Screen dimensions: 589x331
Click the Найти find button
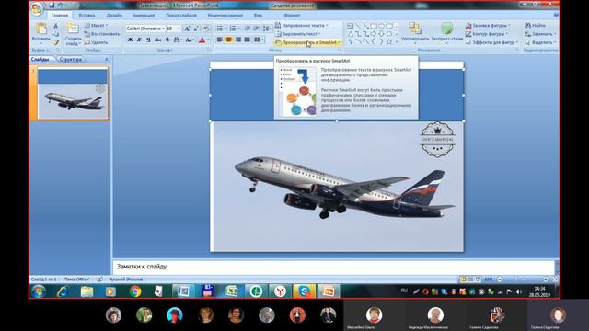536,25
